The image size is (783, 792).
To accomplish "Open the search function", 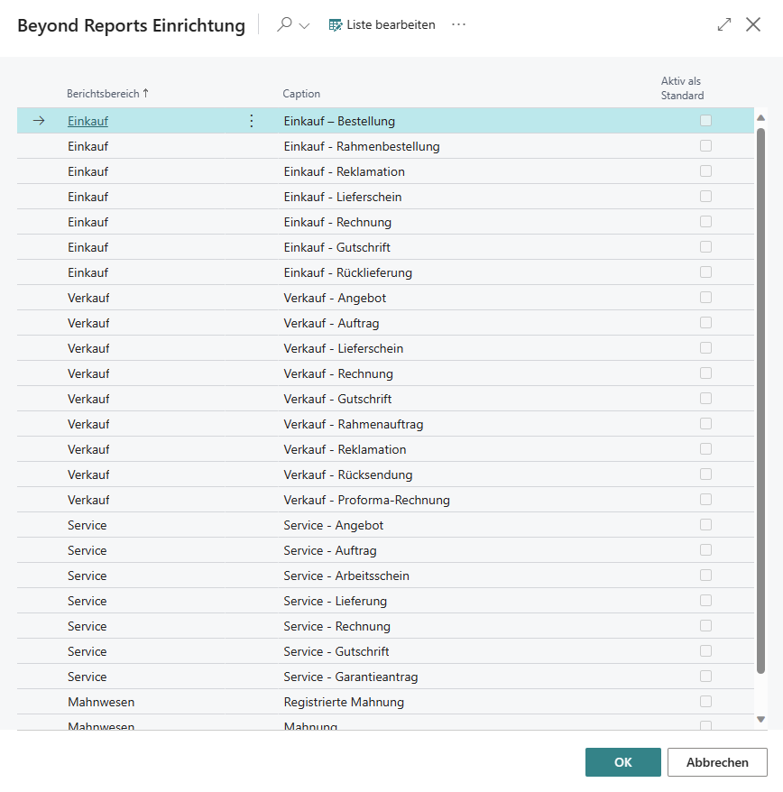I will pyautogui.click(x=282, y=24).
